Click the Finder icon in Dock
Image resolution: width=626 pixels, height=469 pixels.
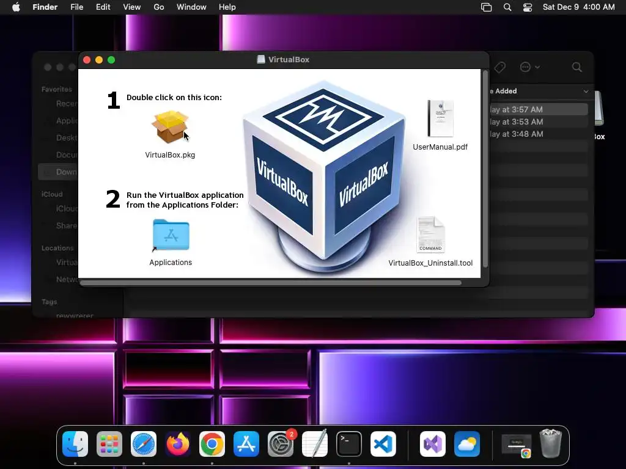point(75,443)
